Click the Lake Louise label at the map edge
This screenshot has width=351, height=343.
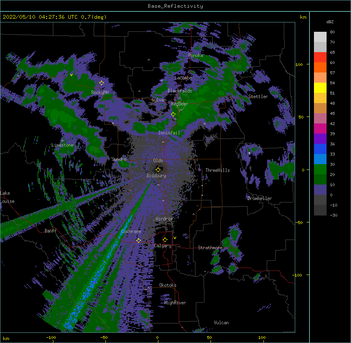click(7, 197)
